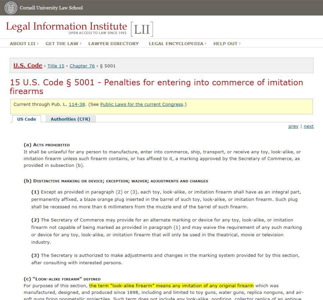Open the Pub. L. 114-38 link

[77, 104]
